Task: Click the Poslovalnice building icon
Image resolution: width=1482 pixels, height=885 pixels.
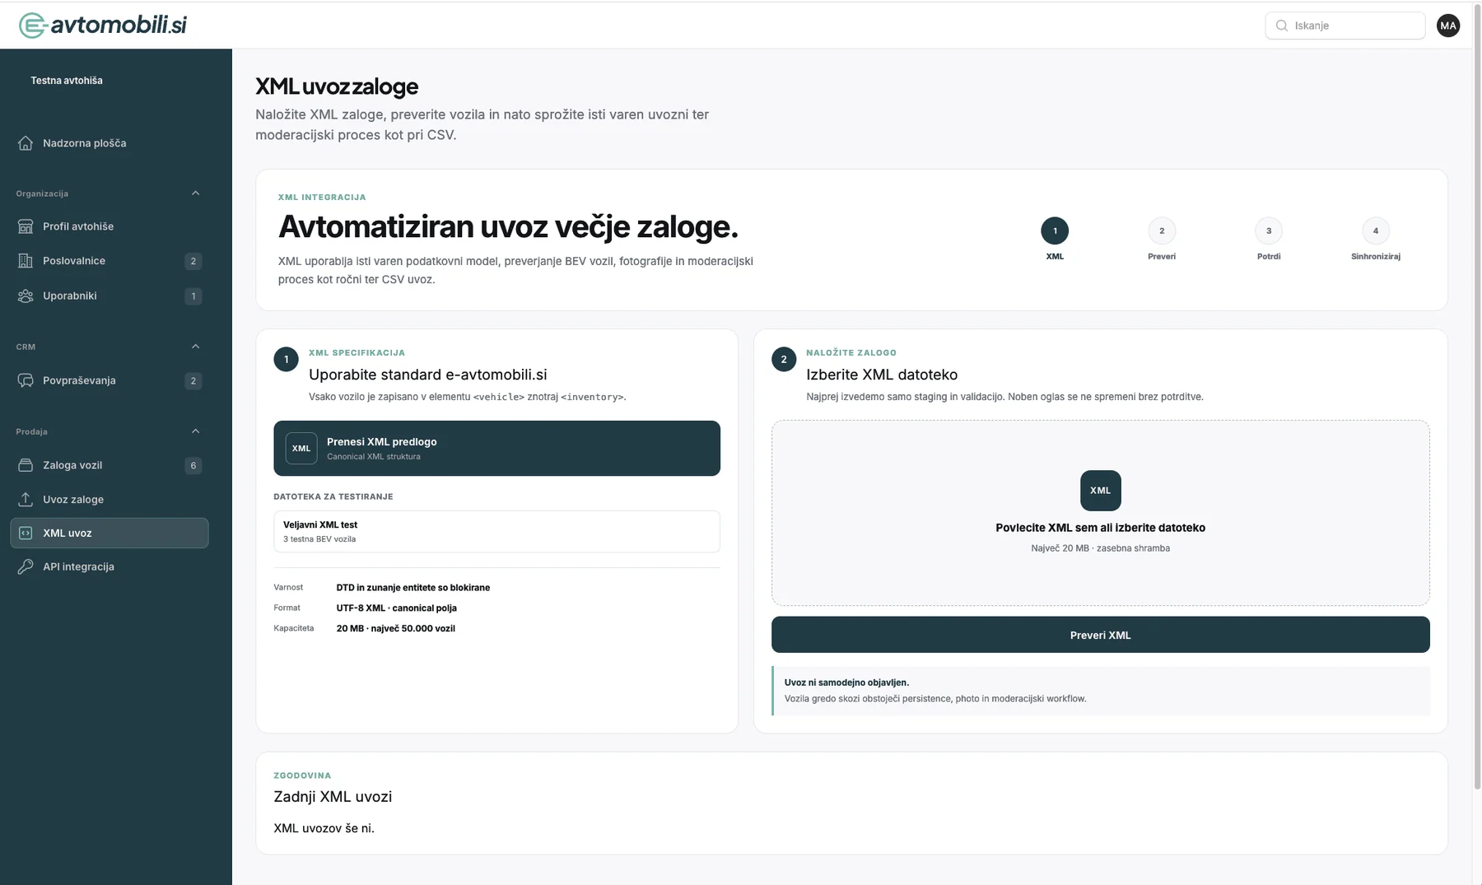Action: coord(26,261)
